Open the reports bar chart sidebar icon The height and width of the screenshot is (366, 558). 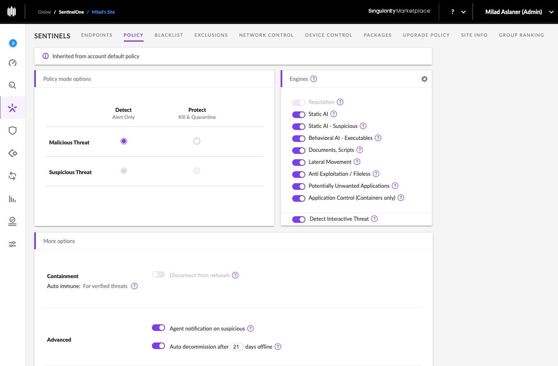pos(12,199)
